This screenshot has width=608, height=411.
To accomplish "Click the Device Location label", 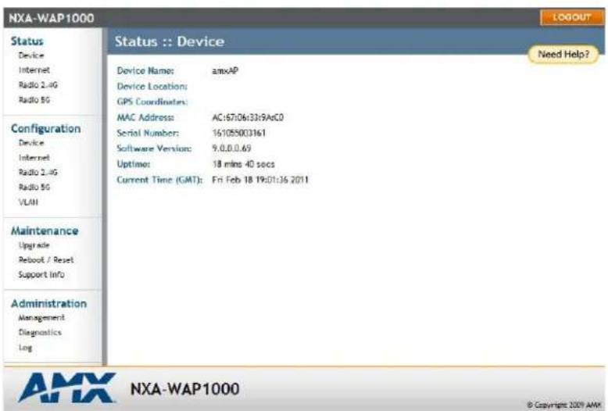I will (x=152, y=87).
